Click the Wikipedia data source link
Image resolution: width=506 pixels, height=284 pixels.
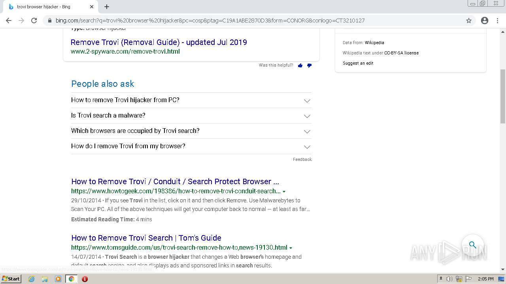click(x=374, y=43)
